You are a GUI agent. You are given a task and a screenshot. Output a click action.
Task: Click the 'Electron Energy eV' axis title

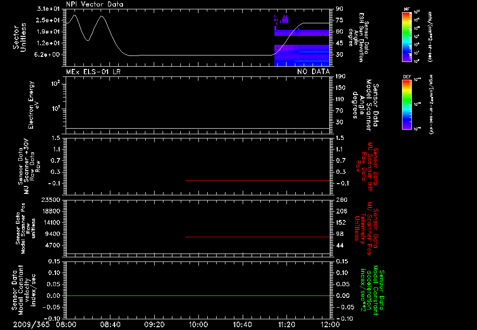click(34, 105)
